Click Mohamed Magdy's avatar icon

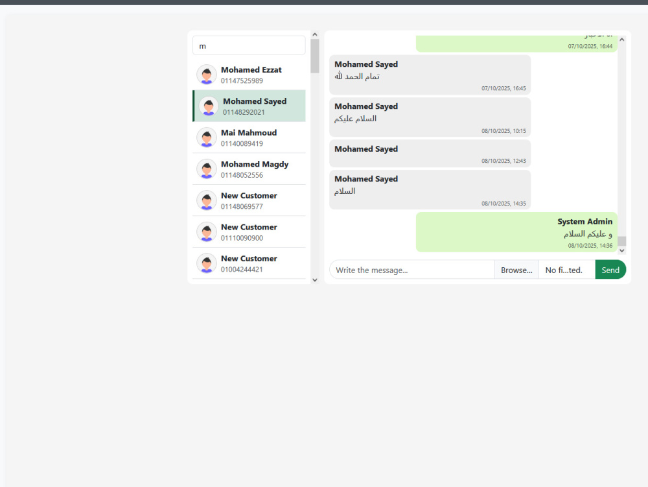tap(207, 169)
